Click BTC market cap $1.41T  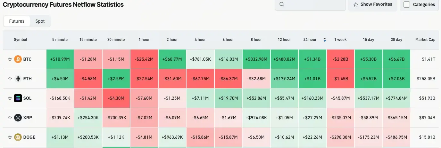[x=429, y=59]
